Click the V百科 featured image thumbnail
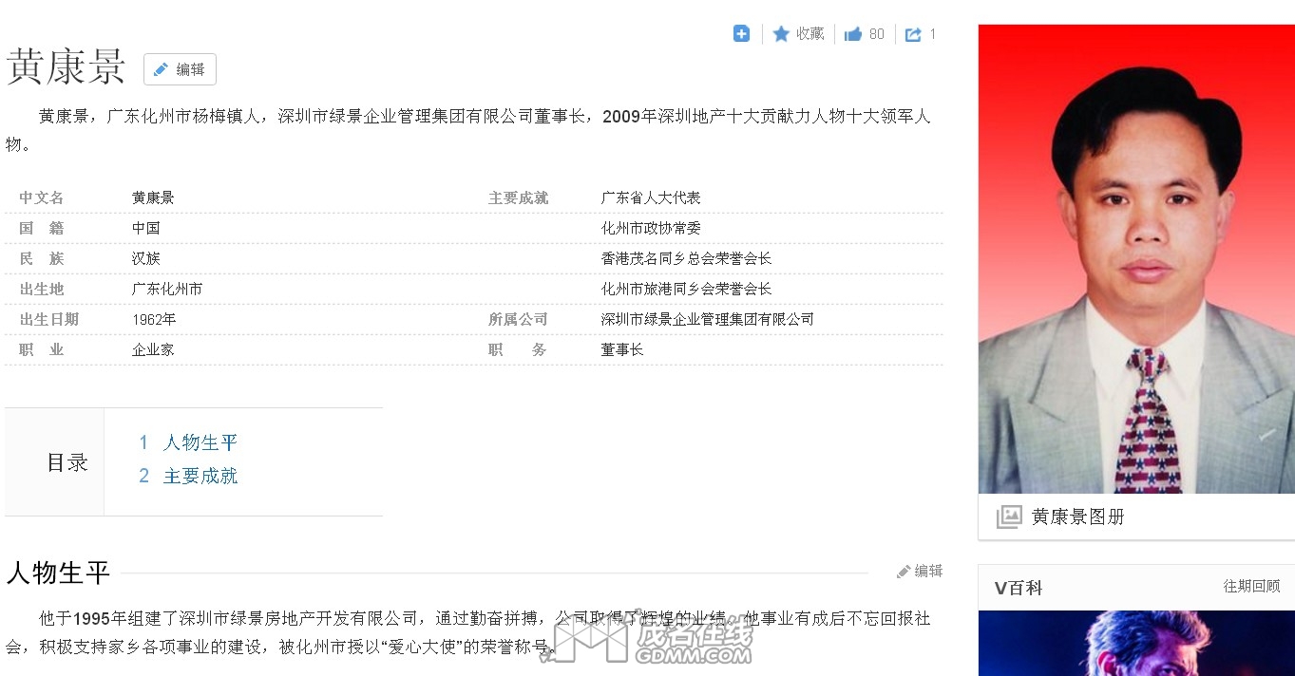The height and width of the screenshot is (676, 1295). (x=1136, y=643)
